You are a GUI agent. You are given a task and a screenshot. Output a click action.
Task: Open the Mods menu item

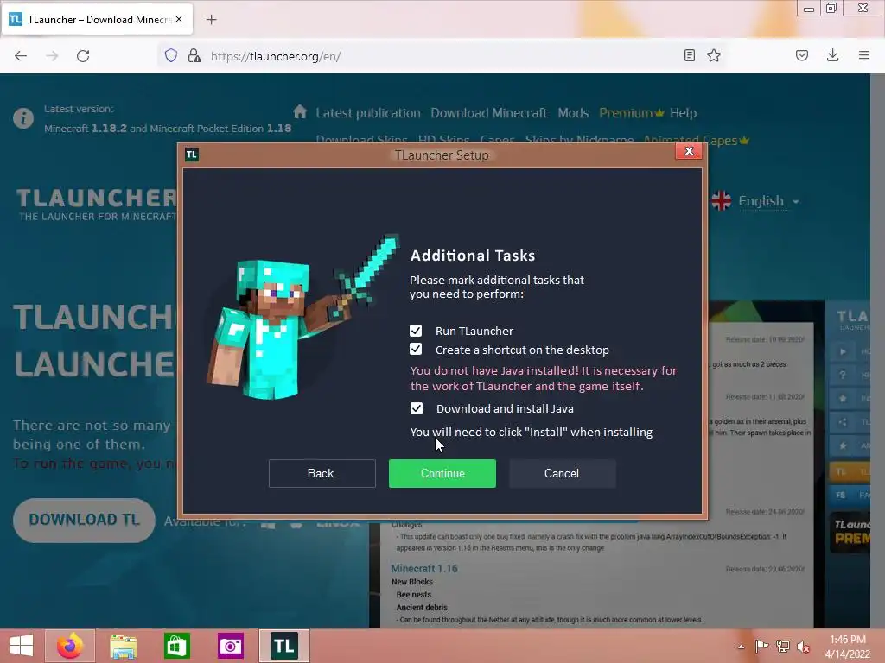pyautogui.click(x=573, y=113)
